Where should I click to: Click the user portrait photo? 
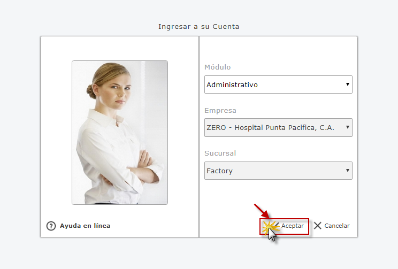click(120, 132)
